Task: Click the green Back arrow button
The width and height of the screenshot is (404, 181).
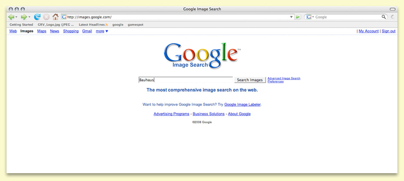Action: point(11,17)
